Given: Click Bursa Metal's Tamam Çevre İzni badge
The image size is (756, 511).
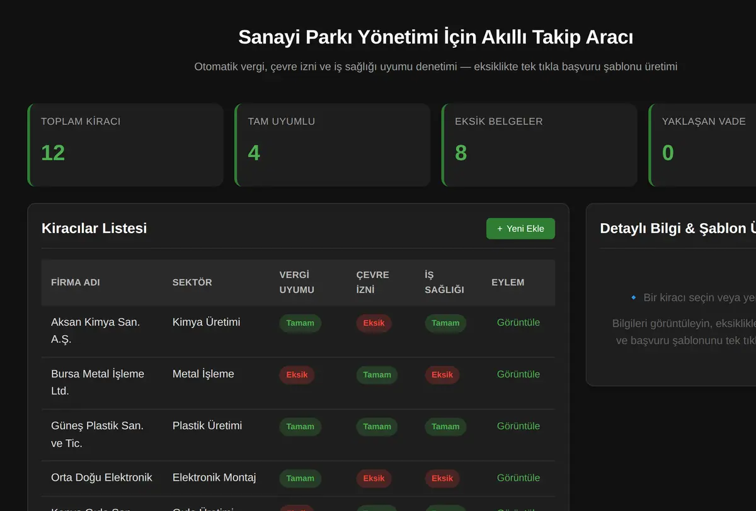Looking at the screenshot, I should click(x=377, y=375).
